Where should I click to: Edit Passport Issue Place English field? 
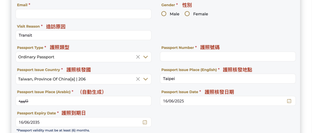228,79
